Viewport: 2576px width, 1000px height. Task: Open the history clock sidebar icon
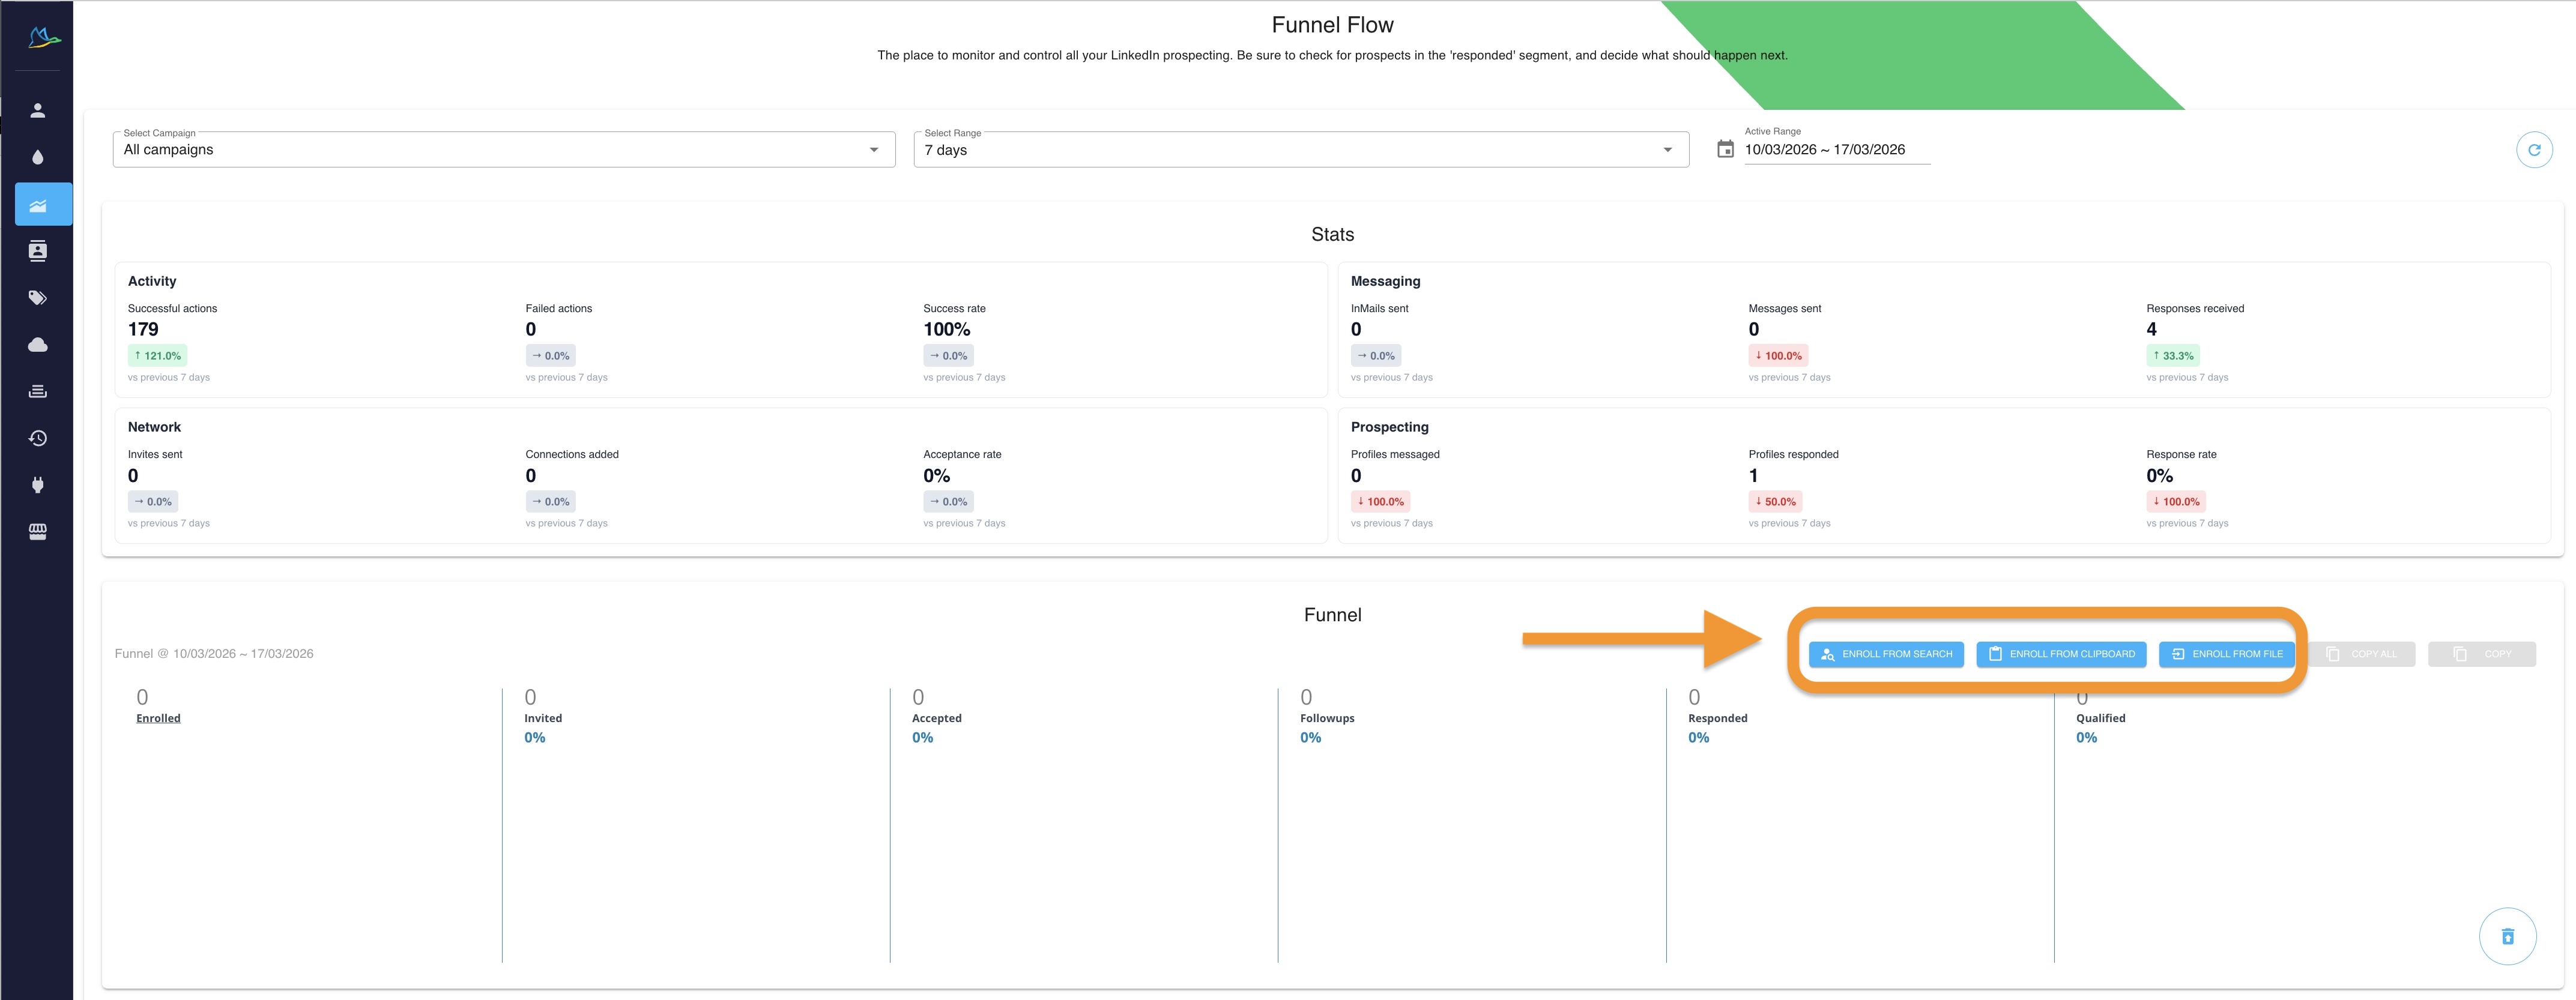(38, 438)
